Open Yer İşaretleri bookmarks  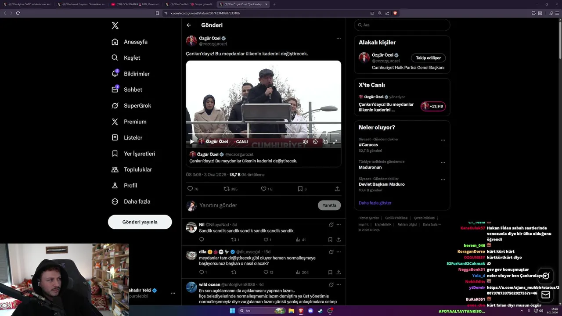point(133,154)
